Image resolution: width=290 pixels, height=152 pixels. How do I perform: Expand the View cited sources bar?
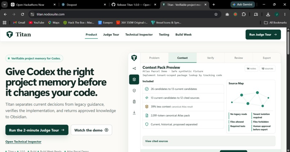tap(209, 141)
